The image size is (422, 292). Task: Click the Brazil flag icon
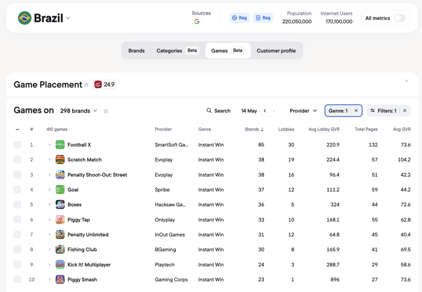coord(24,18)
